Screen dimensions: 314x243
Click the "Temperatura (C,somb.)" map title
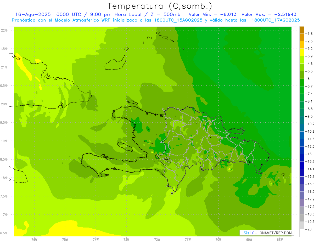[160, 6]
